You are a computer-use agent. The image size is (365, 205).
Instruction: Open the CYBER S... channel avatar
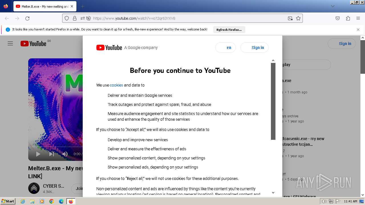(x=34, y=188)
